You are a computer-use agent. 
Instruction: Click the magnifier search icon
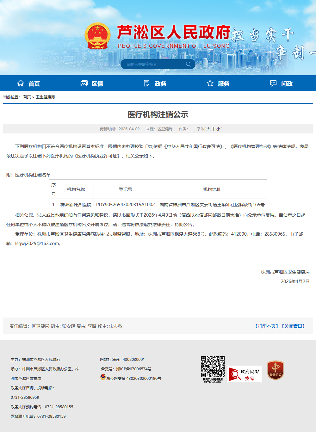tap(189, 64)
